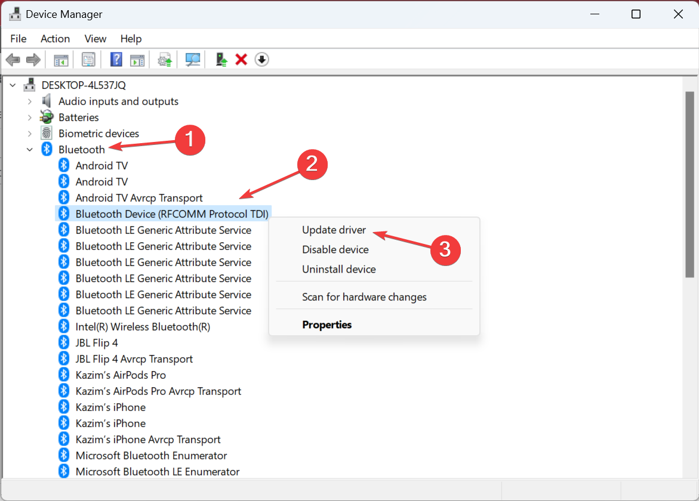Click Bluetooth icon beside Microsoft Bluetooth LE Enumerator
Image resolution: width=699 pixels, height=501 pixels.
[64, 471]
